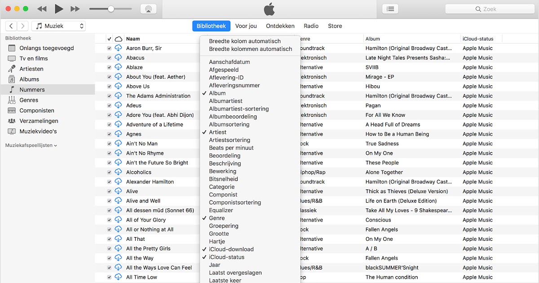Enable the Jaar column option
The width and height of the screenshot is (539, 283).
click(x=215, y=265)
